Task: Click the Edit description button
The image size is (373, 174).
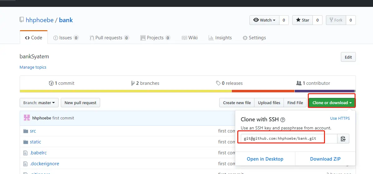Action: coord(348,57)
